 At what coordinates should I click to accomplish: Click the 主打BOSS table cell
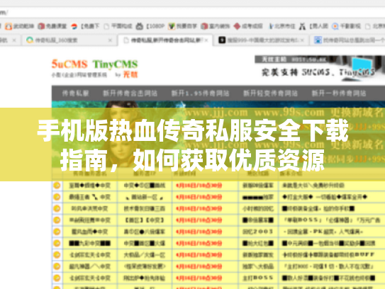click(258, 278)
